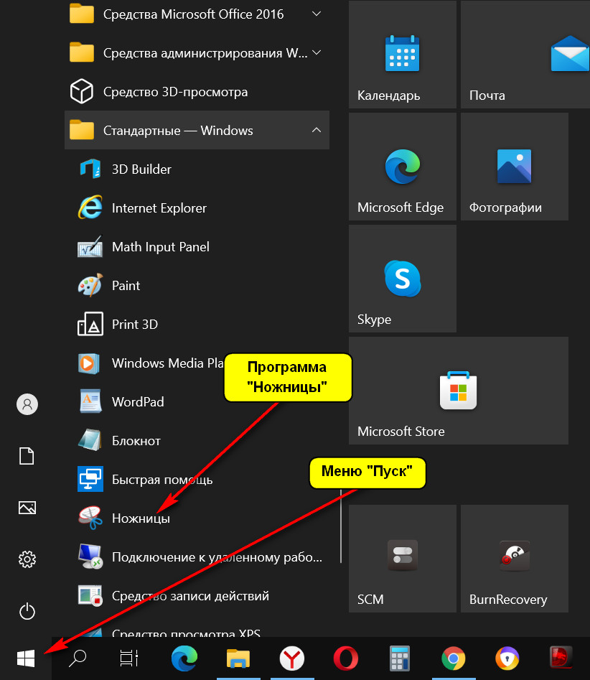
Task: Open the Календарь tile
Action: (402, 54)
